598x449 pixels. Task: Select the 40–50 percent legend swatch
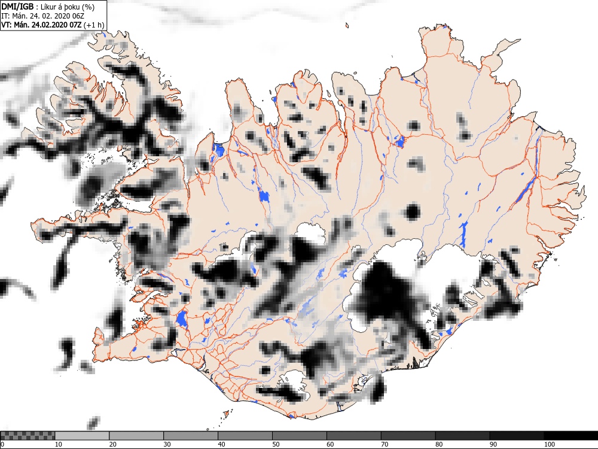tap(245, 436)
